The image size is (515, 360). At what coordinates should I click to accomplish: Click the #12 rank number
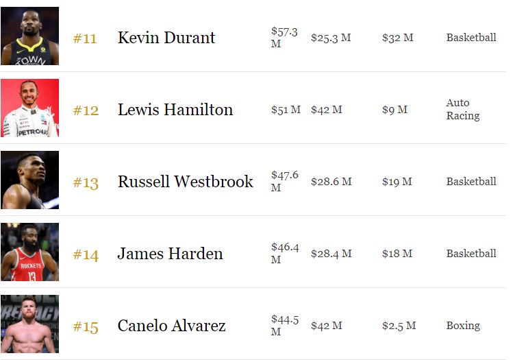click(86, 110)
